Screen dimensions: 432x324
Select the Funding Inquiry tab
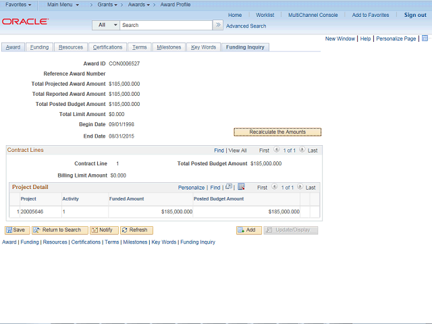point(245,47)
